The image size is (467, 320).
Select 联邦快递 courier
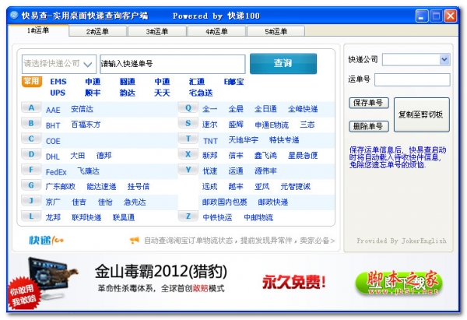pos(86,217)
